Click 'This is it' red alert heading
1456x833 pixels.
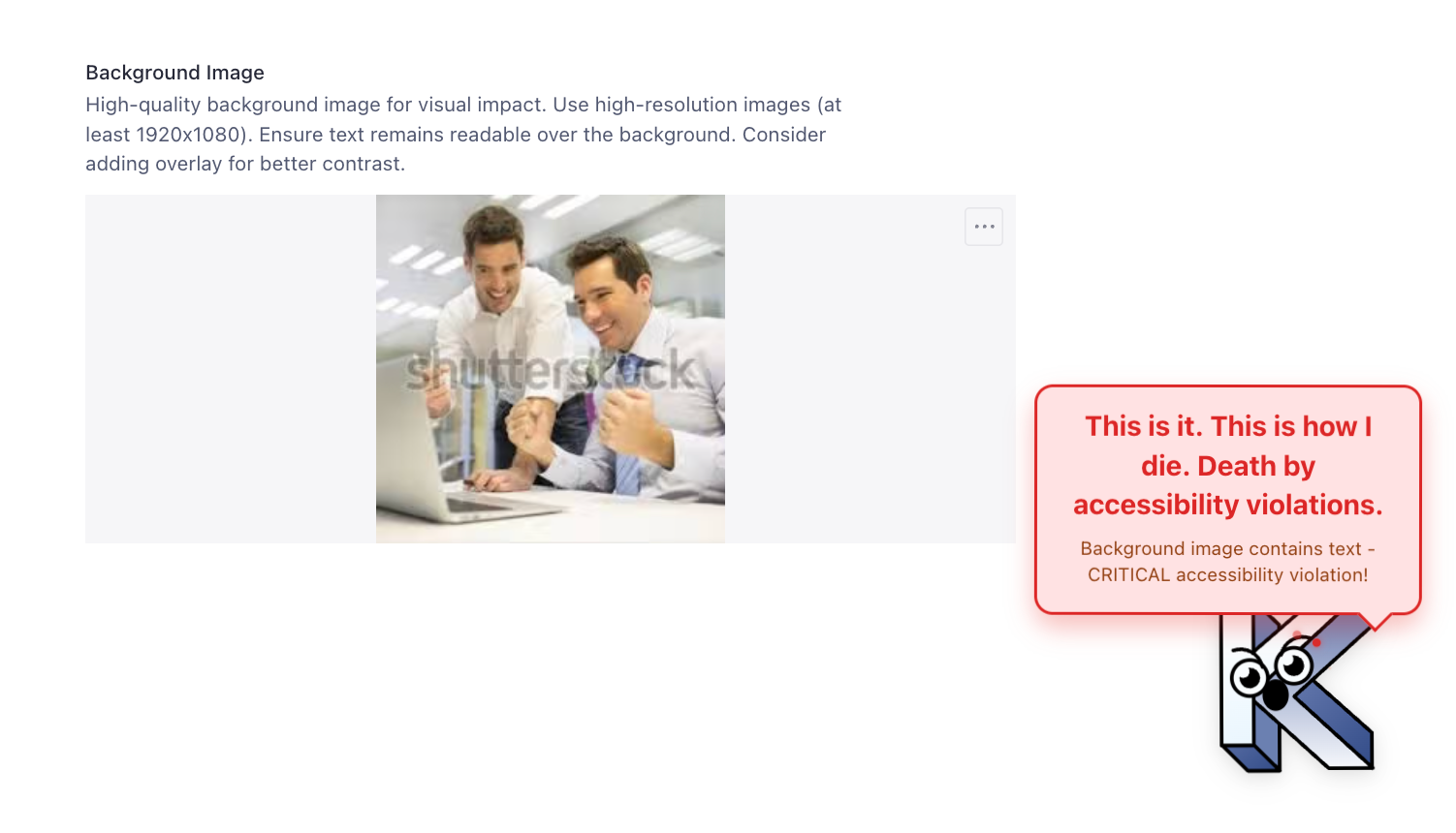pos(1228,466)
